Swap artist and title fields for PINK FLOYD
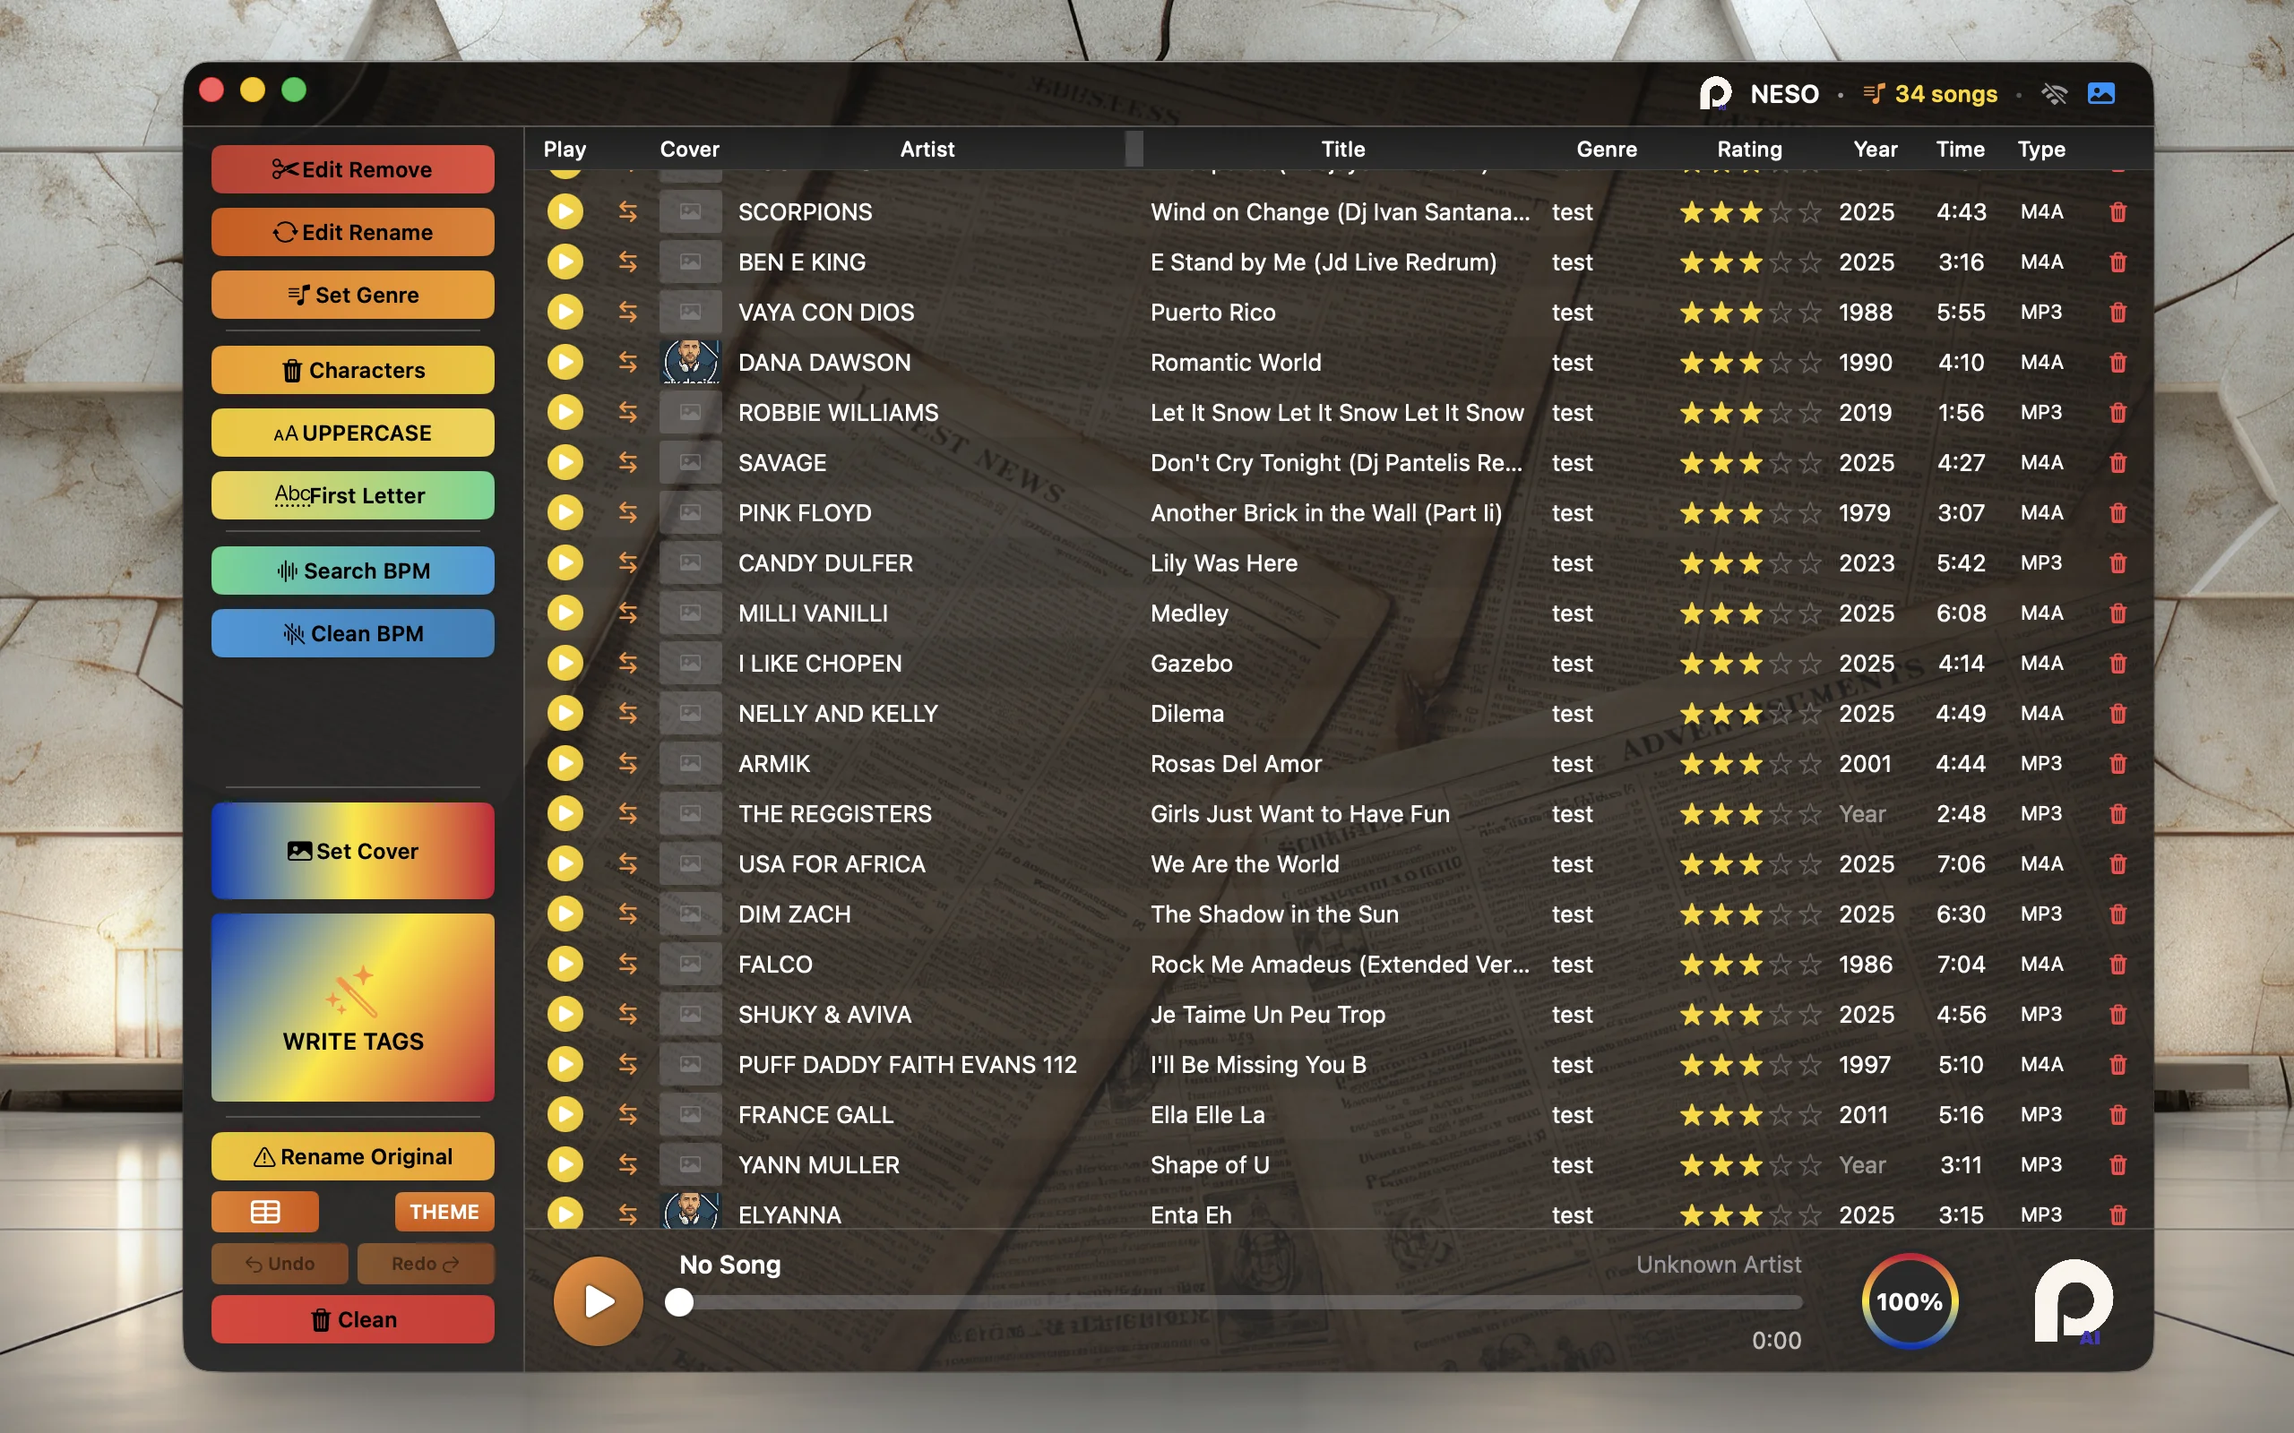 point(628,512)
